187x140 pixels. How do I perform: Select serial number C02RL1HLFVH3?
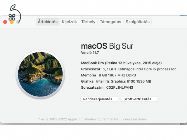120,87
